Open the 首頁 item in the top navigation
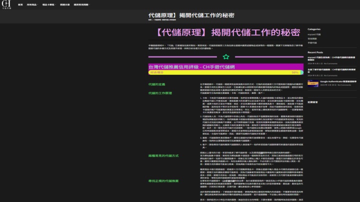Viewport: 360px width, 202px height. [x=20, y=4]
